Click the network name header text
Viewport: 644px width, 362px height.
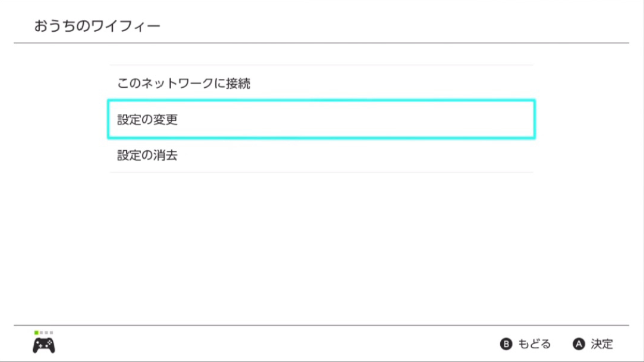97,26
